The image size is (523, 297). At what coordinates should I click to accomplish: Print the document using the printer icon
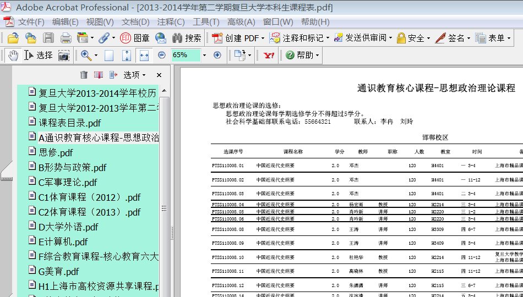[x=66, y=38]
